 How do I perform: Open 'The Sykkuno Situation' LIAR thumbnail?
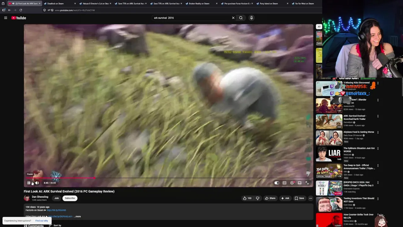click(x=329, y=154)
